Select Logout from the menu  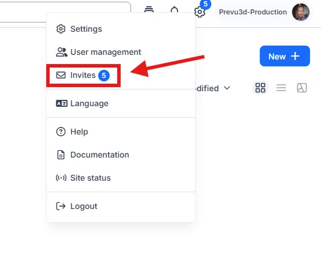coord(121,206)
